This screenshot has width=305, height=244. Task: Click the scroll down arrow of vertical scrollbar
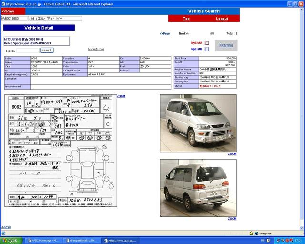pos(302,228)
